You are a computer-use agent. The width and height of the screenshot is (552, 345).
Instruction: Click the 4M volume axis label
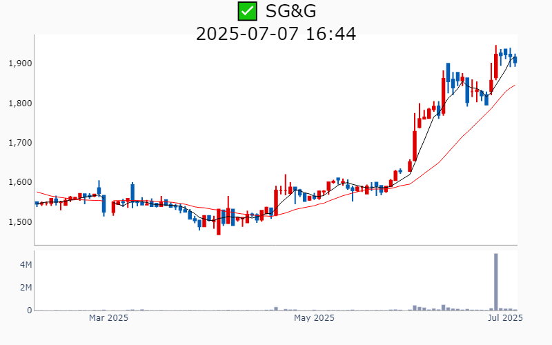(x=26, y=265)
